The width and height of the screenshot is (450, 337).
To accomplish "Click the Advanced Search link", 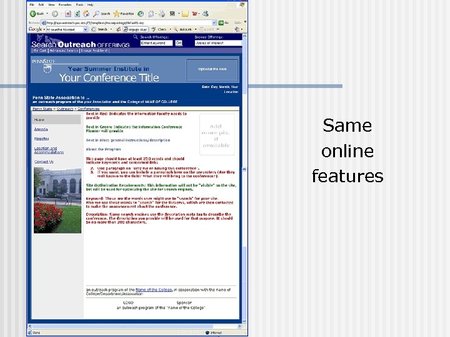I will click(x=64, y=51).
